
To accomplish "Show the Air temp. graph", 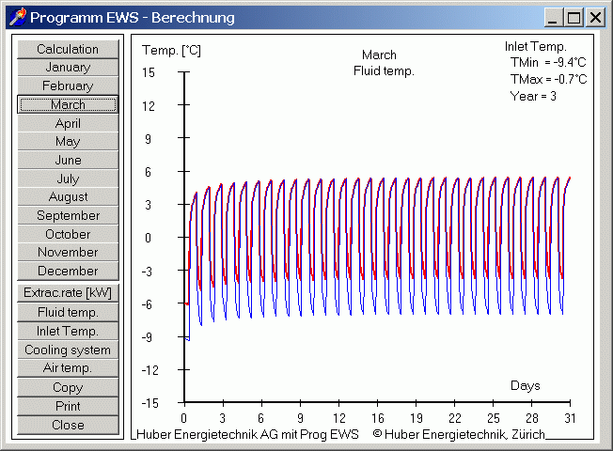I will pos(68,368).
